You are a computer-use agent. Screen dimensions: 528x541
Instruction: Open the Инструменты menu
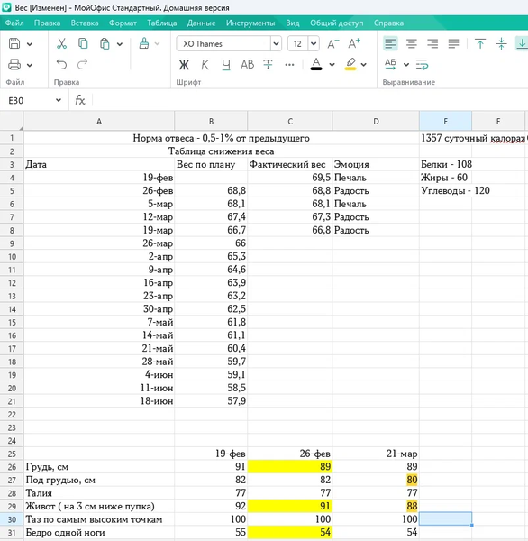(250, 23)
